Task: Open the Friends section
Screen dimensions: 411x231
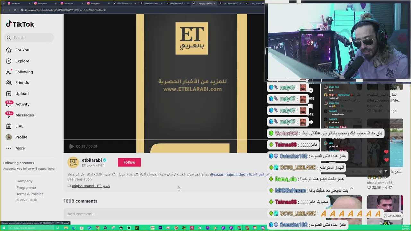Action: click(x=22, y=82)
